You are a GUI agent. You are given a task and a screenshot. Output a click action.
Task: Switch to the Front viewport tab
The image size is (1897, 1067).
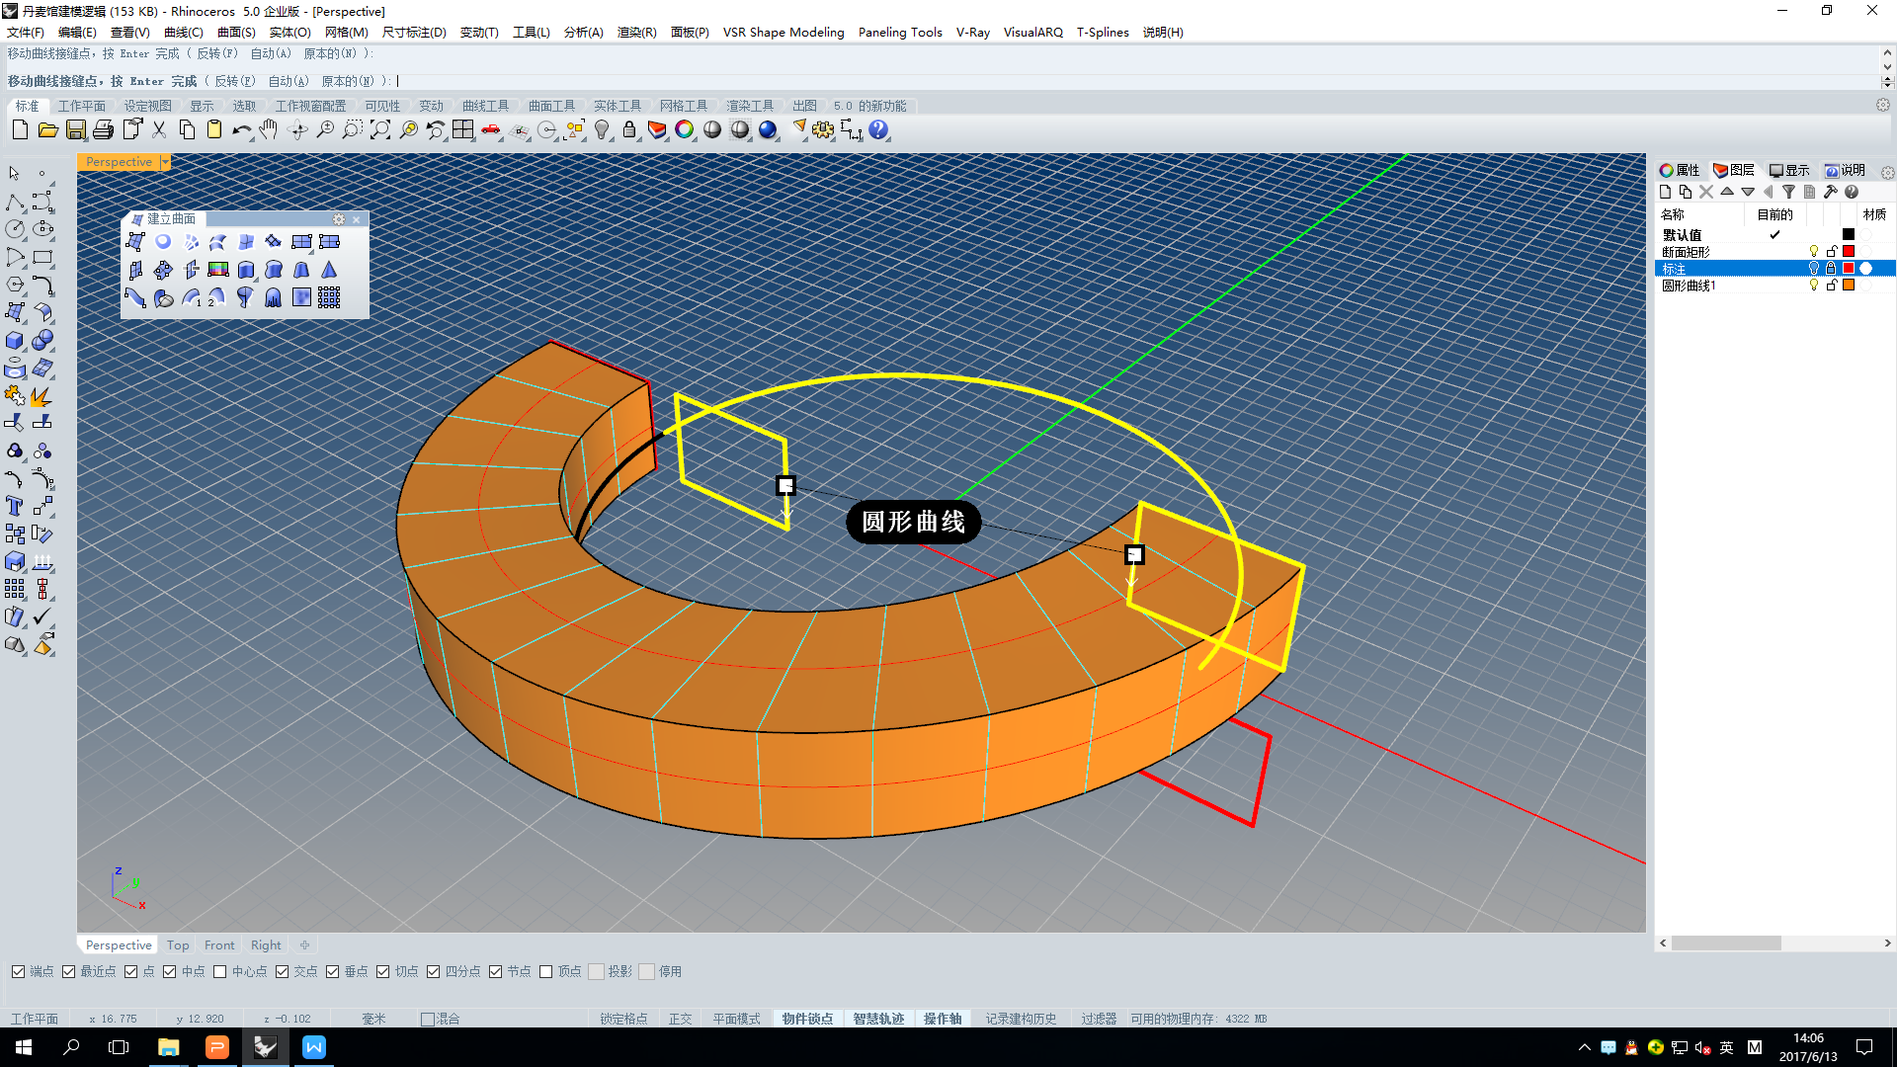coord(217,944)
